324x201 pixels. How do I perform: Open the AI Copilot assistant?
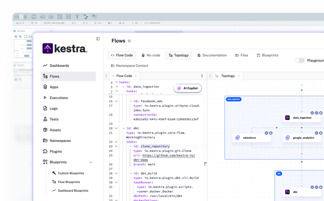coord(188,88)
